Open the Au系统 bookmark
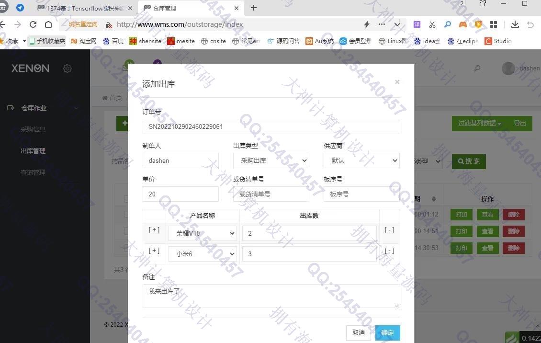Screen dimensions: 541x343 click(319, 41)
